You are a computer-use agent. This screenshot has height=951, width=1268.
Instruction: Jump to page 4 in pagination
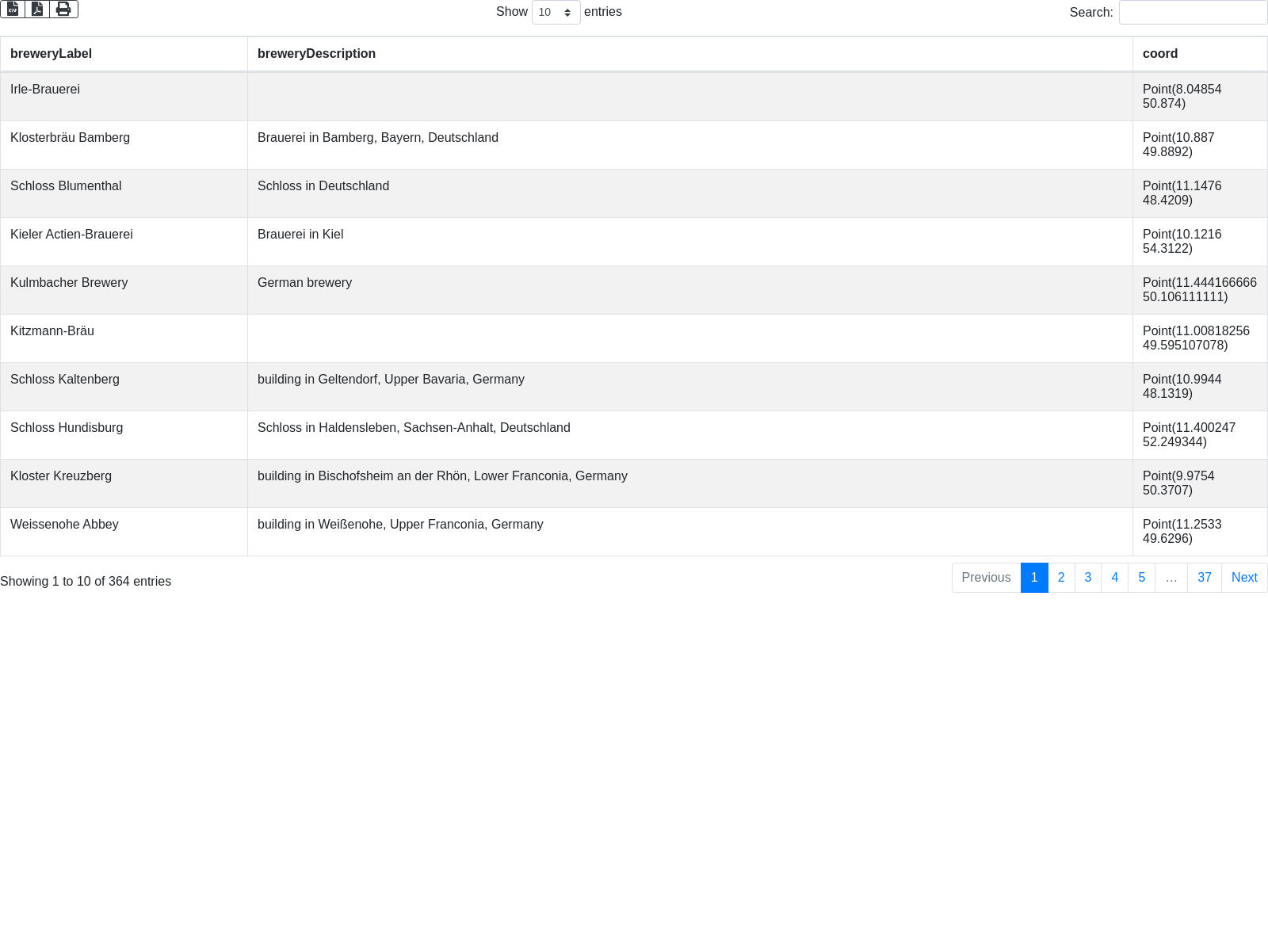click(1115, 578)
